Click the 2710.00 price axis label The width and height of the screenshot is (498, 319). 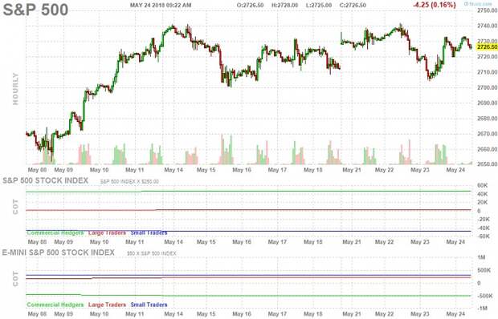click(x=488, y=72)
